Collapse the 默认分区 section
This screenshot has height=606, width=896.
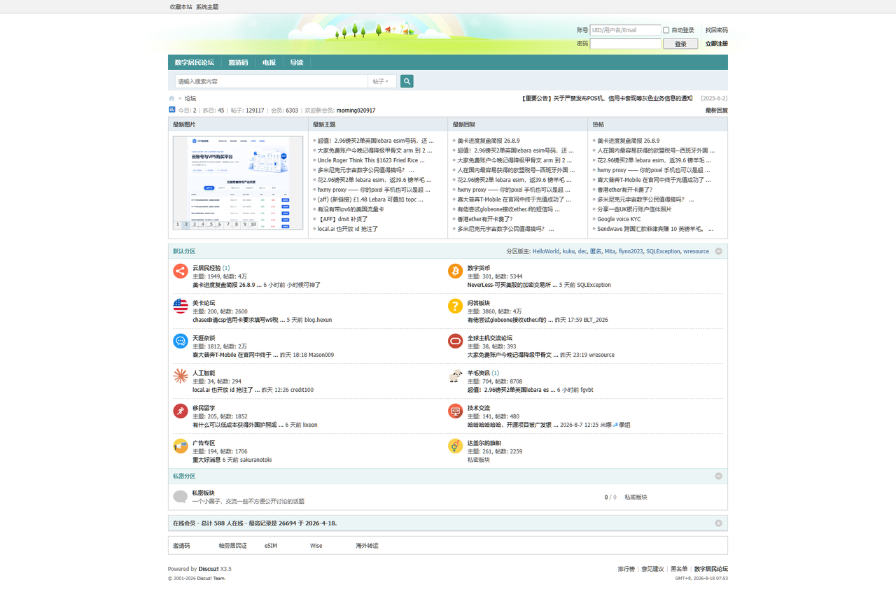coord(719,251)
